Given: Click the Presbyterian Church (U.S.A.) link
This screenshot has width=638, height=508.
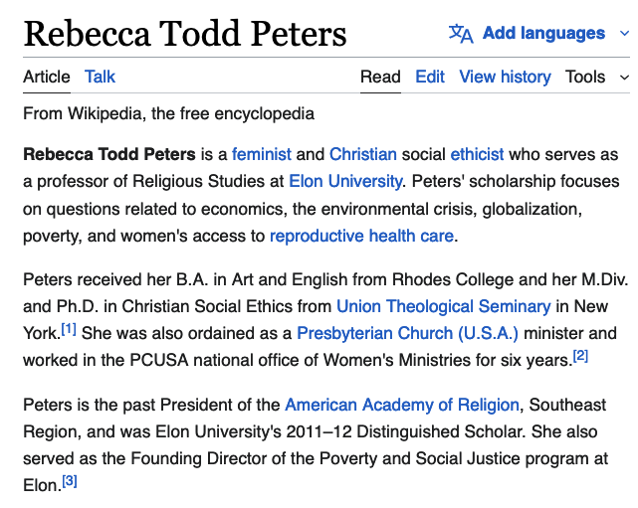Looking at the screenshot, I should (408, 333).
